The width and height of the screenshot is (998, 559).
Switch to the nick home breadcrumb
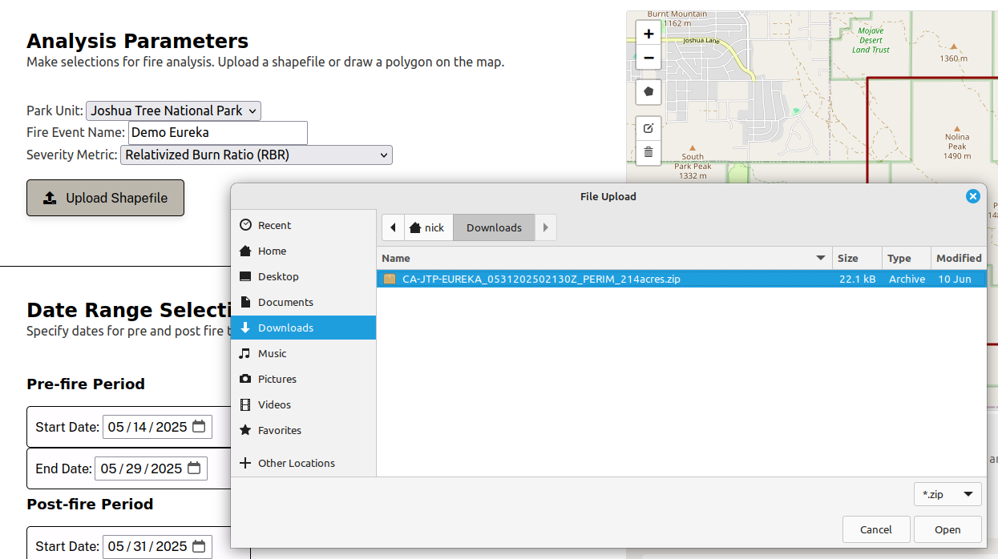[x=428, y=227]
